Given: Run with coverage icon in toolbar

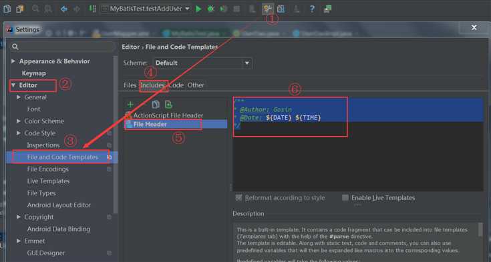Looking at the screenshot, I should pyautogui.click(x=224, y=9).
